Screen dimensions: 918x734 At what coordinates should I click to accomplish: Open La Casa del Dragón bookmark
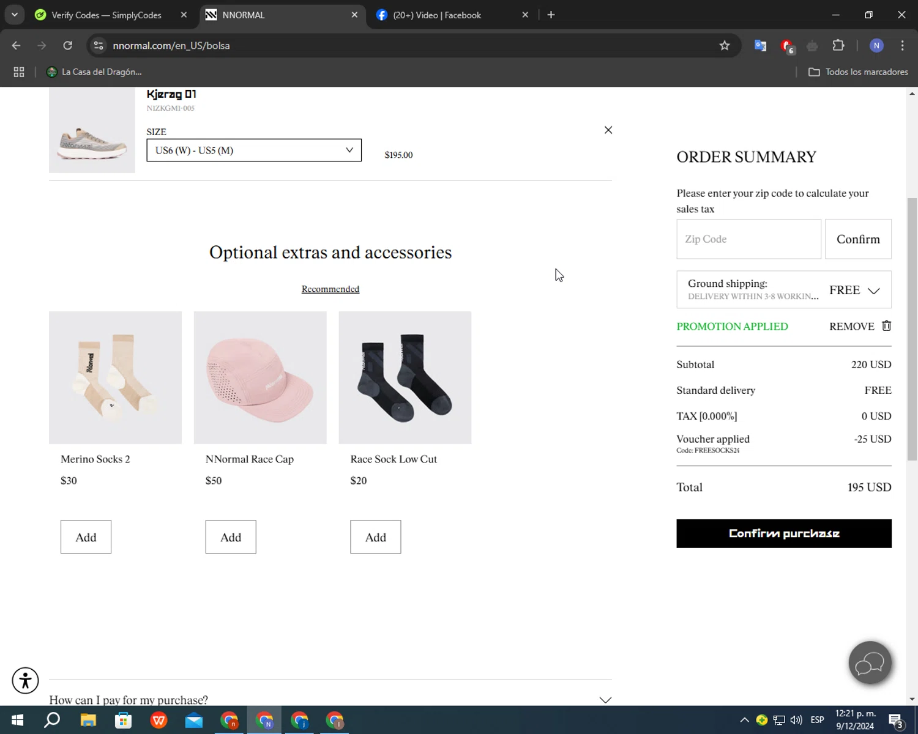[x=94, y=72]
